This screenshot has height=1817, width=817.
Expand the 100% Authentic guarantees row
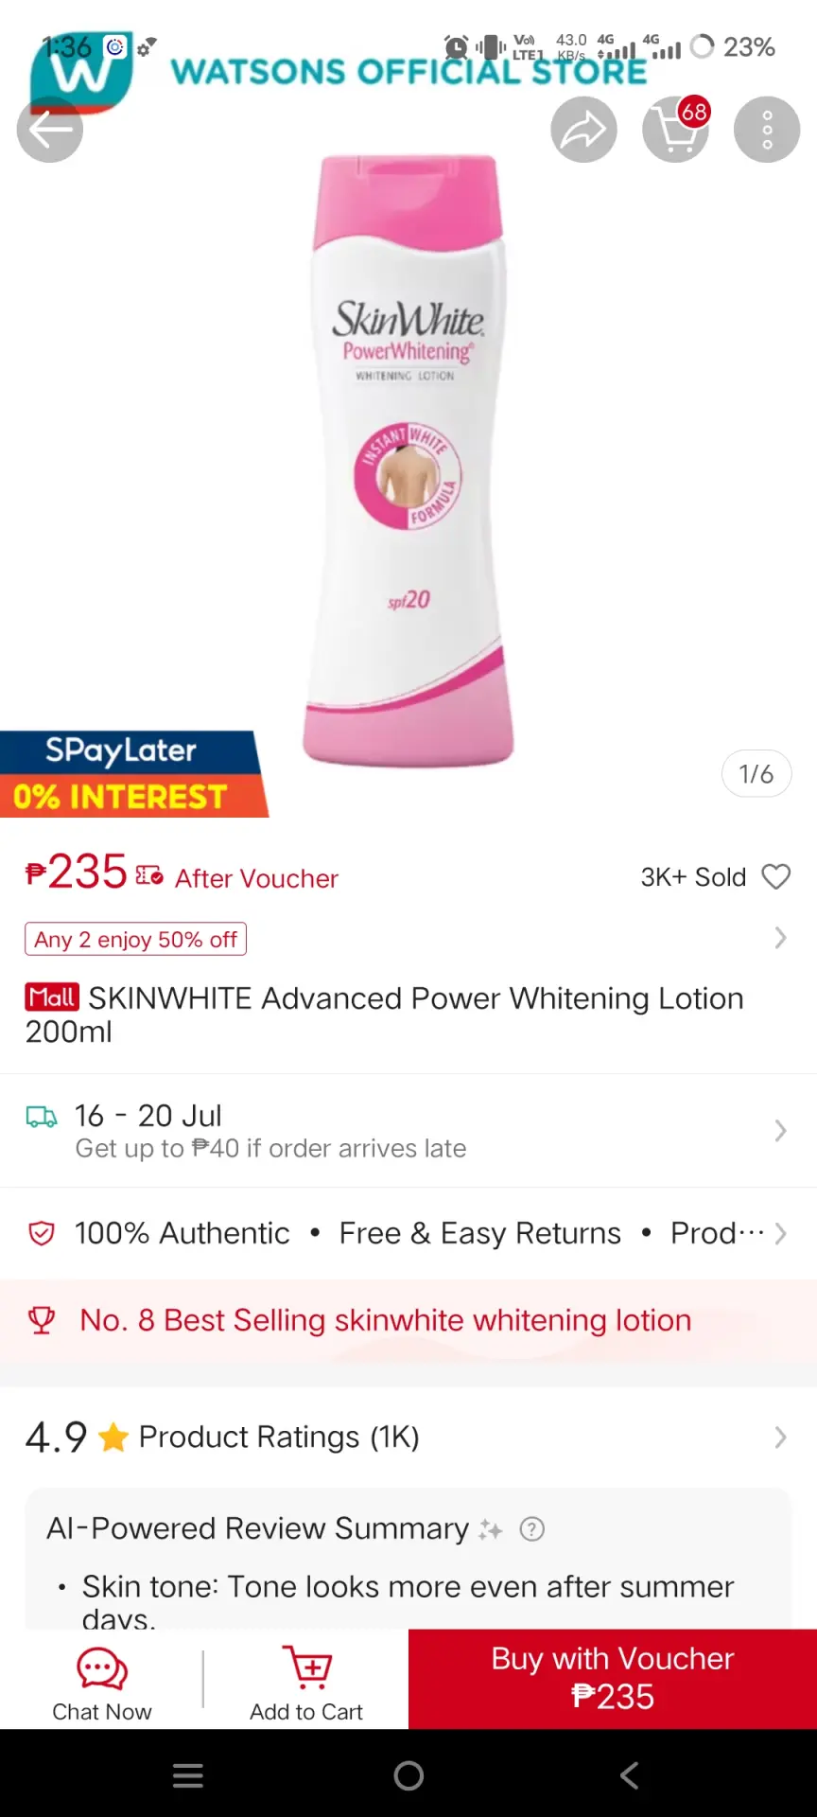(x=408, y=1233)
